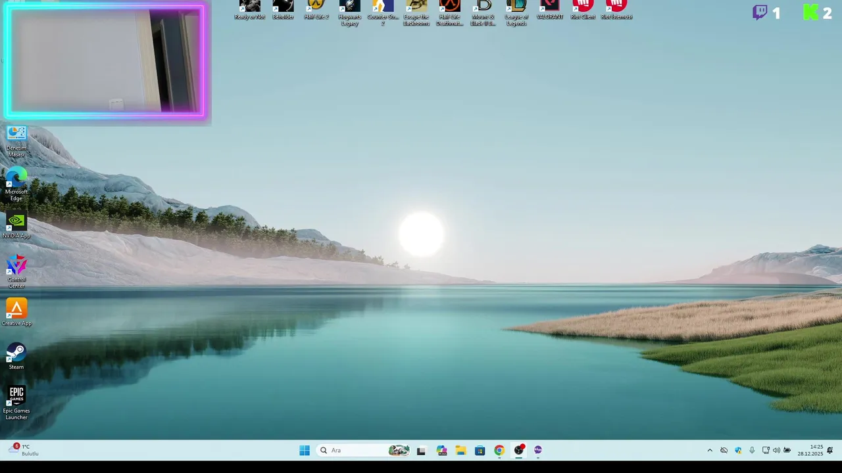The height and width of the screenshot is (473, 842).
Task: Open Task View from the taskbar
Action: (x=421, y=450)
